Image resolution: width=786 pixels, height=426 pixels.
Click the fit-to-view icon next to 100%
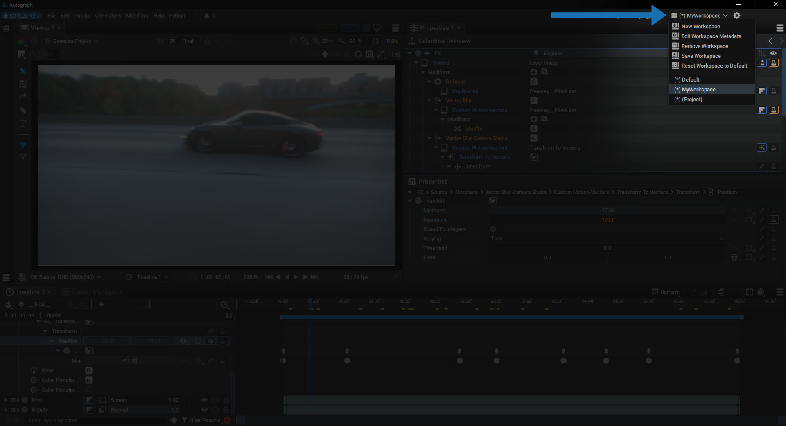[x=375, y=41]
